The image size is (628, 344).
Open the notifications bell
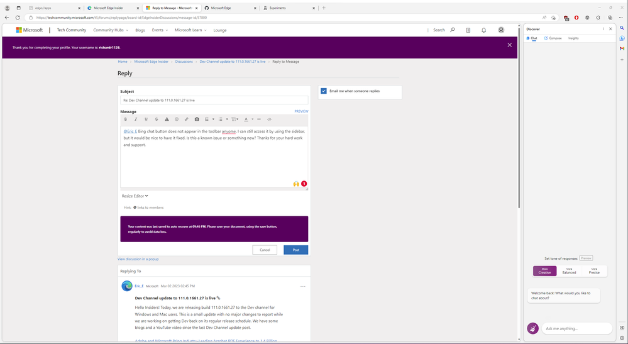[x=484, y=30]
